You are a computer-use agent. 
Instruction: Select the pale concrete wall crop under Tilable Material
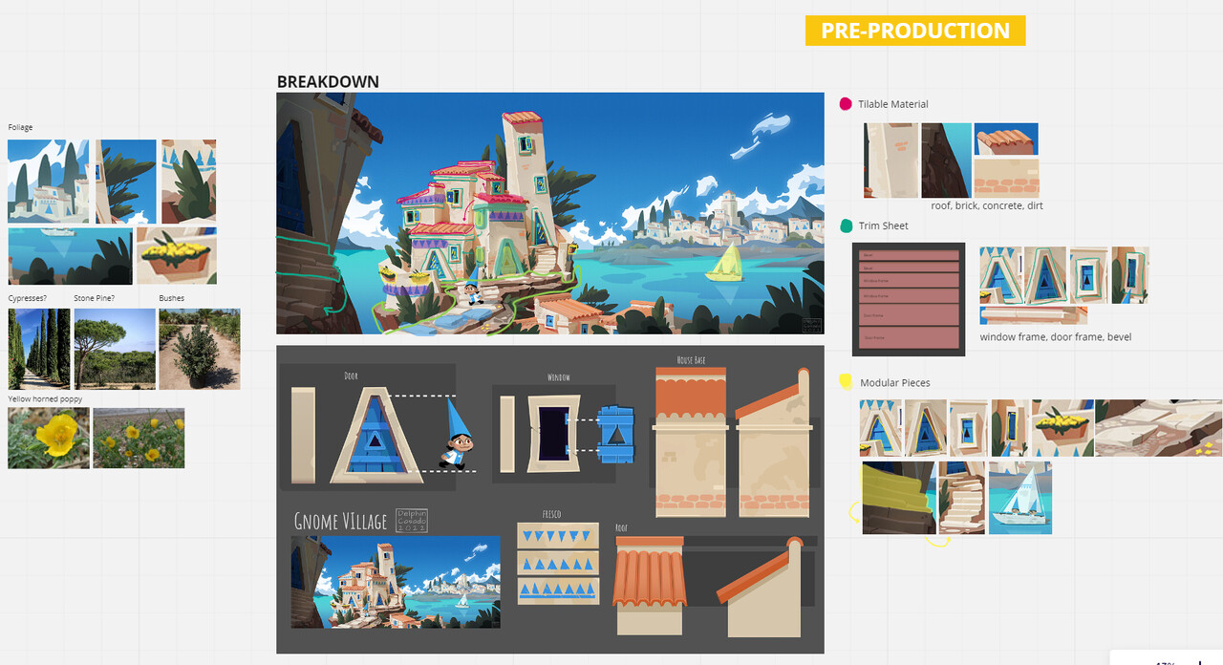click(x=890, y=161)
